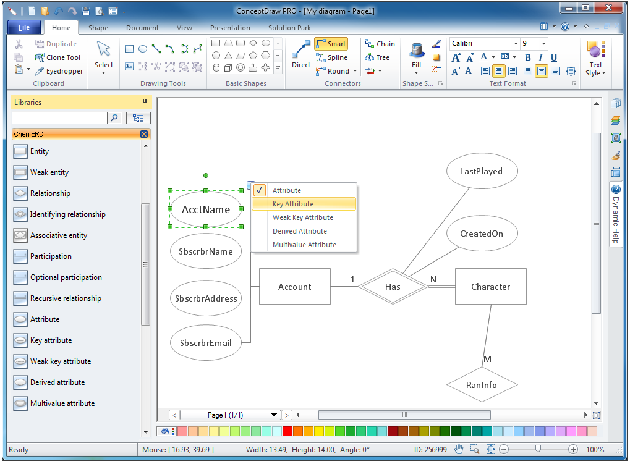The image size is (630, 464).
Task: Open the Fill bucket tool
Action: [416, 57]
